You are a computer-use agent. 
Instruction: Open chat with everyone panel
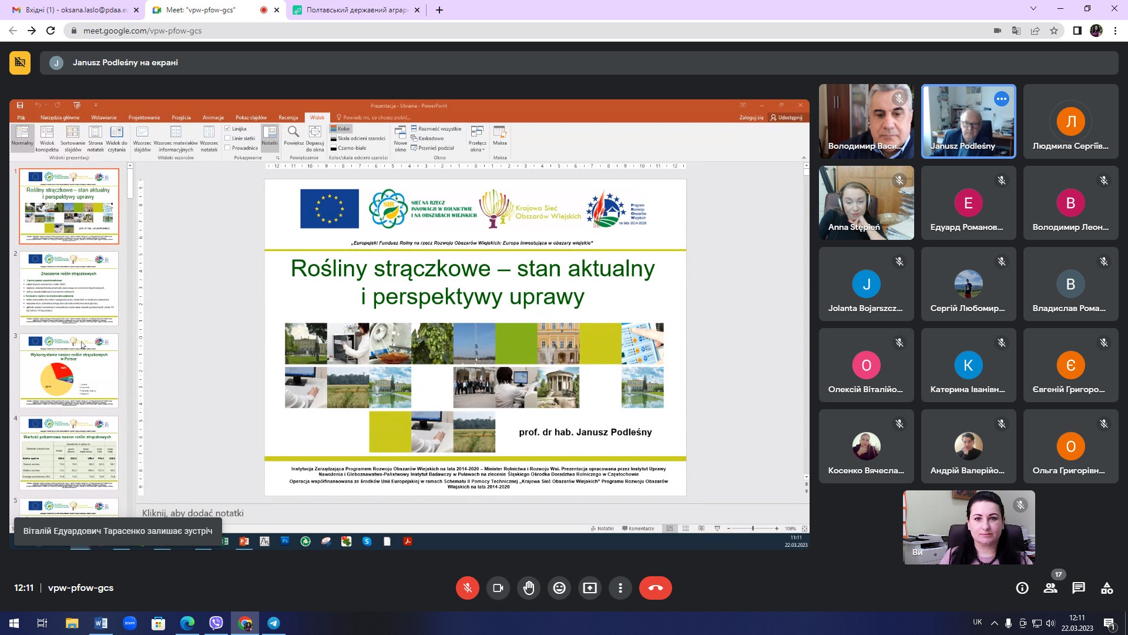tap(1079, 588)
